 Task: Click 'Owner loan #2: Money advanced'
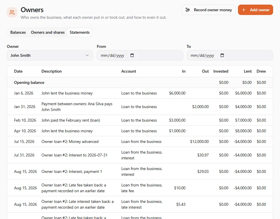[x=70, y=142]
